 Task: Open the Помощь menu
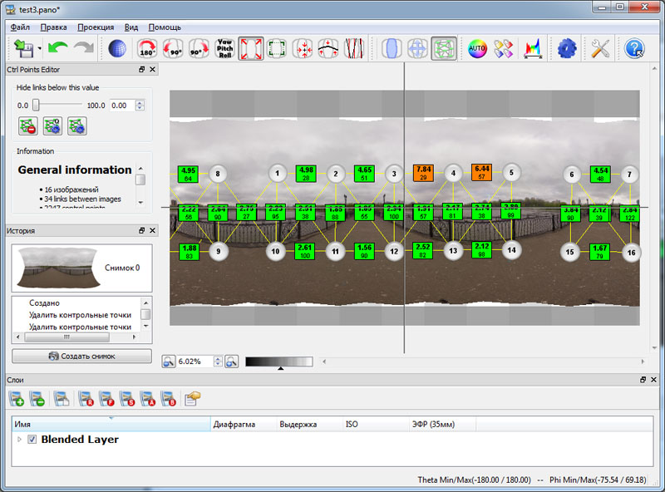(x=165, y=27)
